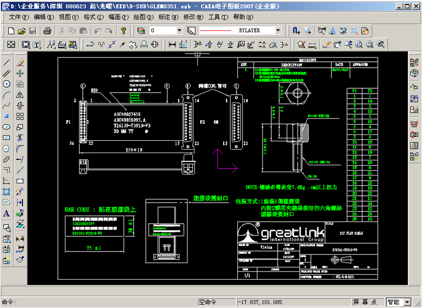The width and height of the screenshot is (422, 308).
Task: Select the Fillet corner tool
Action: pyautogui.click(x=20, y=149)
